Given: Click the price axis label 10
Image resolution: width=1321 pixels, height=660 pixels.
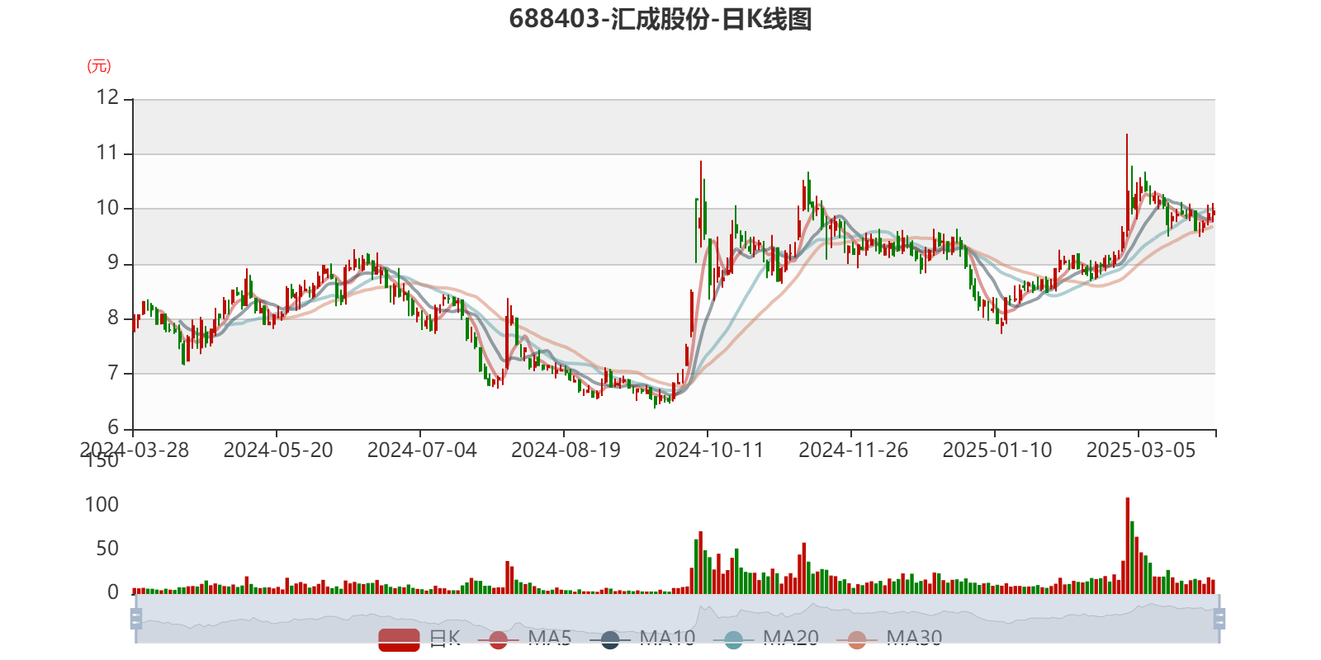Looking at the screenshot, I should pyautogui.click(x=107, y=208).
